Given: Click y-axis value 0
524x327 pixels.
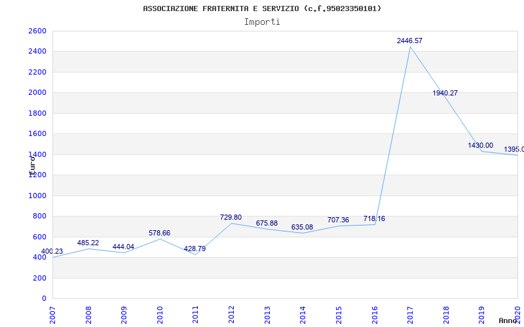Looking at the screenshot, I should (x=44, y=299).
